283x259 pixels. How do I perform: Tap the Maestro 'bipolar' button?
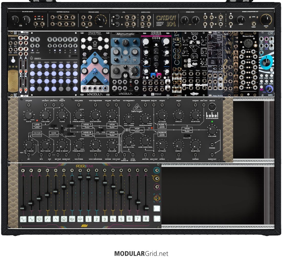(x=68, y=74)
